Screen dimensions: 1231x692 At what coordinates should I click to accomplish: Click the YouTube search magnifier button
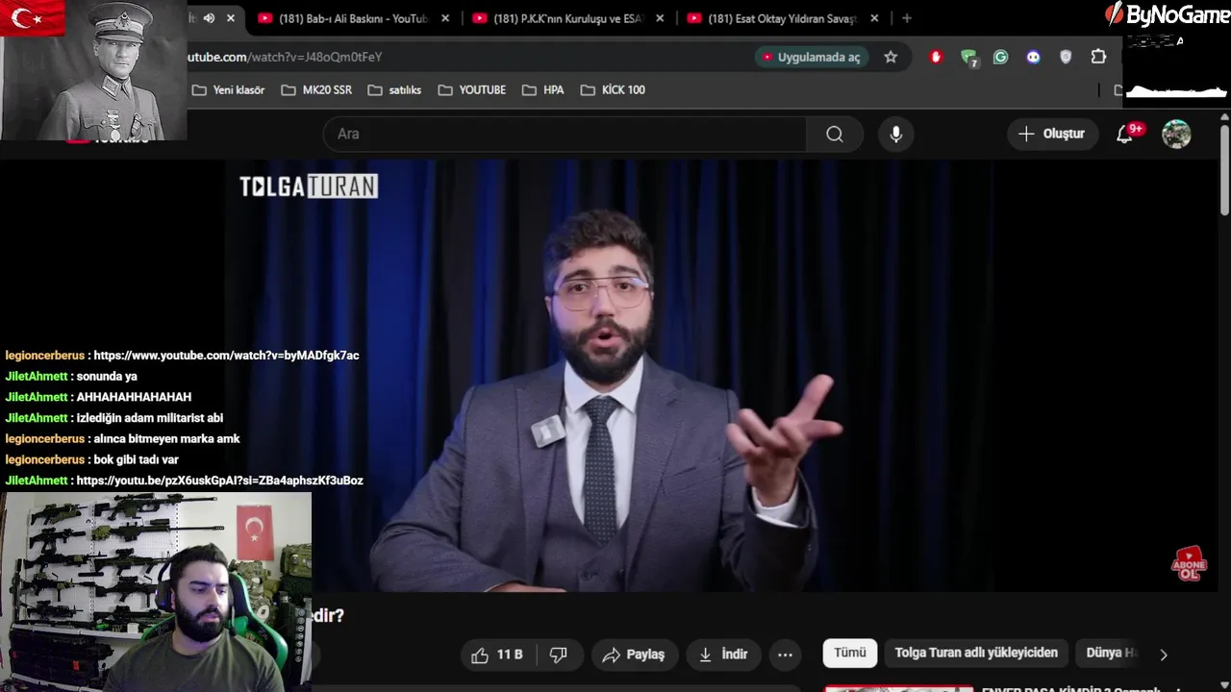(835, 134)
